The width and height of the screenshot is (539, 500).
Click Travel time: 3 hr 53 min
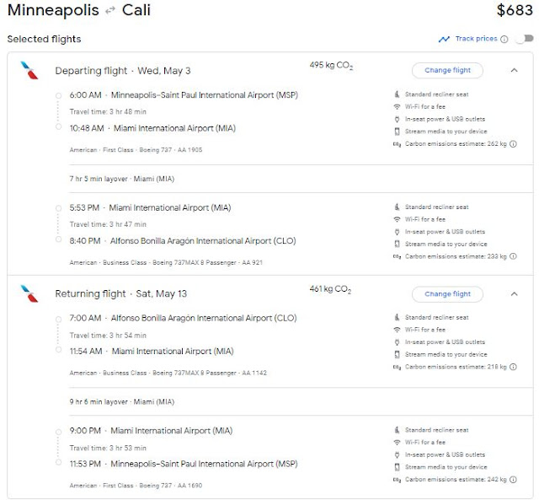(108, 448)
